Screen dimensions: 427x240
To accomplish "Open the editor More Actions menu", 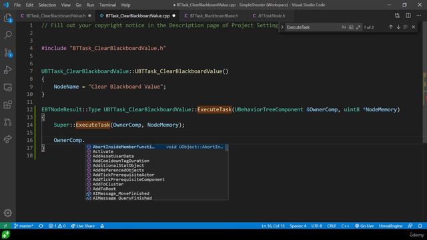I will click(x=419, y=16).
